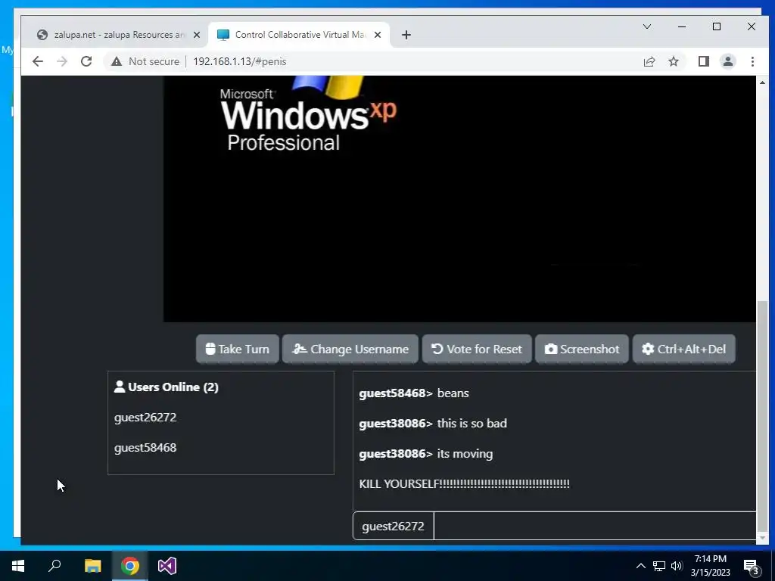Reload the current page
The image size is (775, 581).
pyautogui.click(x=86, y=61)
